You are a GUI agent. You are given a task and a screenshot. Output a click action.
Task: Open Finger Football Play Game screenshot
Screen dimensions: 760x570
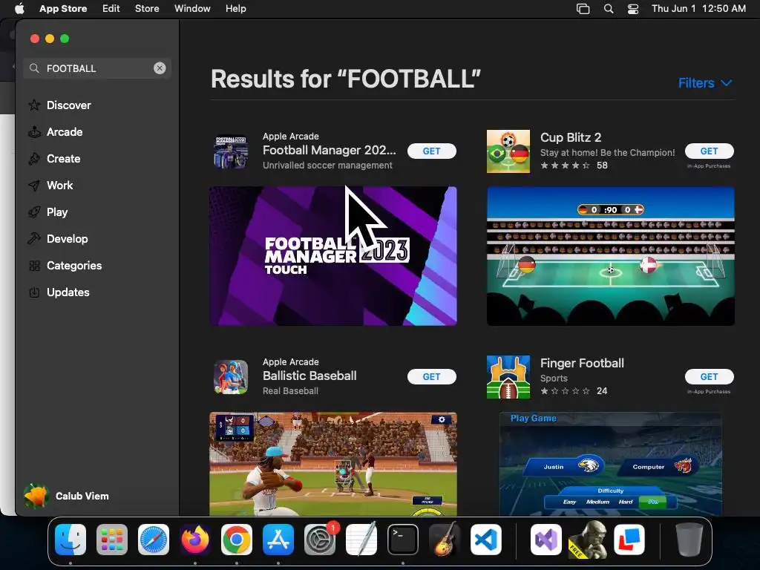pyautogui.click(x=611, y=464)
